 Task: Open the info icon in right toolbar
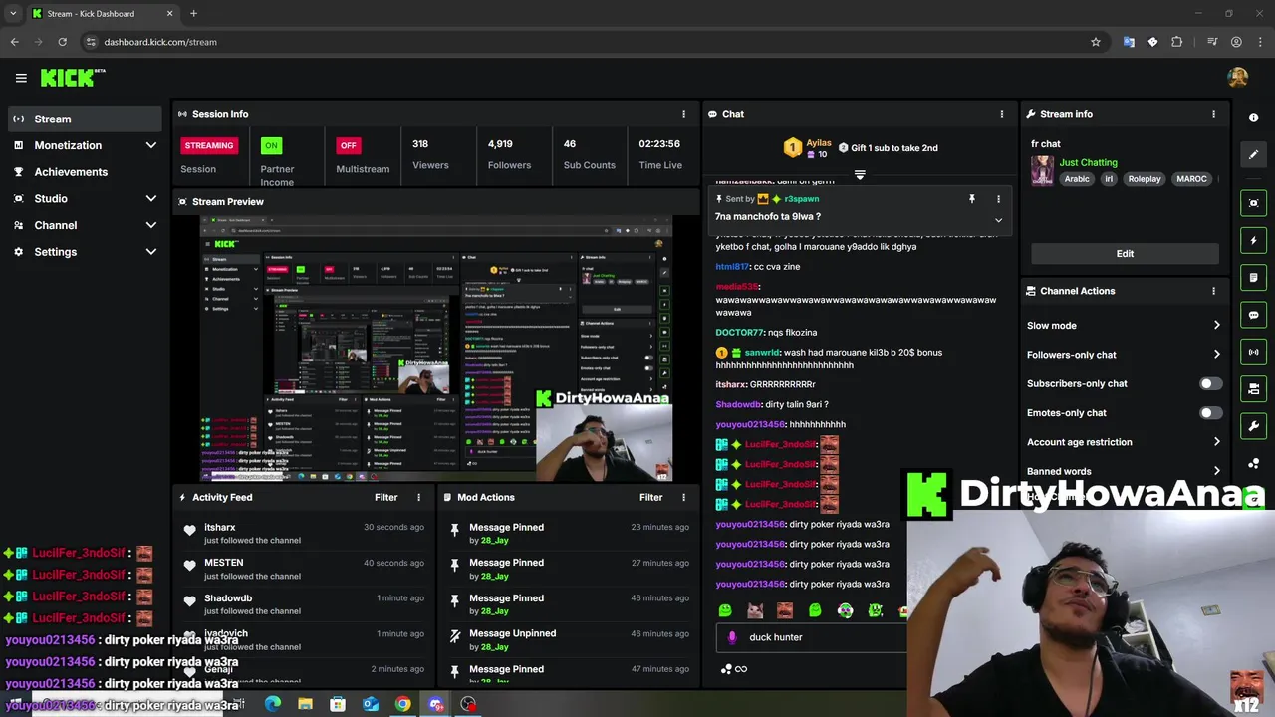click(x=1254, y=118)
